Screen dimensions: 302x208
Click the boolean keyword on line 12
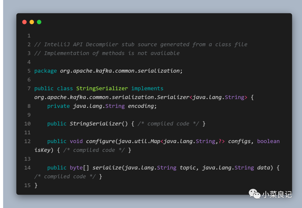[x=268, y=141]
